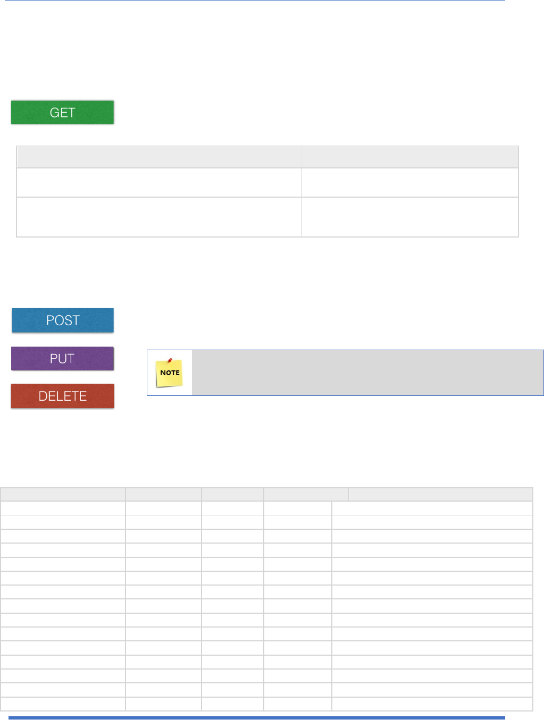Image resolution: width=544 pixels, height=720 pixels.
Task: Click the yellow NOTE sticky icon
Action: [170, 372]
